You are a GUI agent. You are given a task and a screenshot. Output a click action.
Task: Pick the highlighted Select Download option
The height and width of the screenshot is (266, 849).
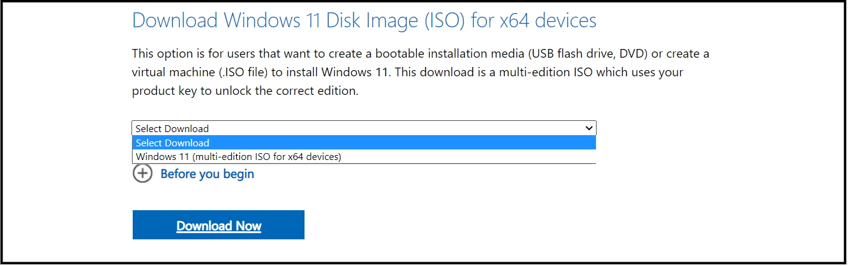tap(173, 143)
